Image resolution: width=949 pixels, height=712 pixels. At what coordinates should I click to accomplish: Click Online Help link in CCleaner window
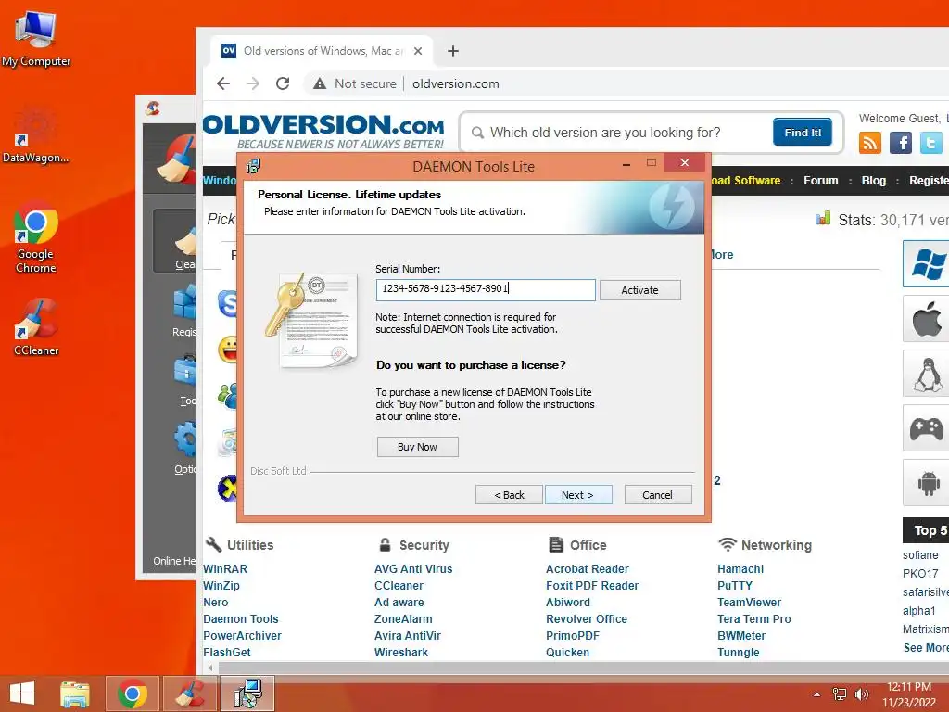tap(174, 561)
